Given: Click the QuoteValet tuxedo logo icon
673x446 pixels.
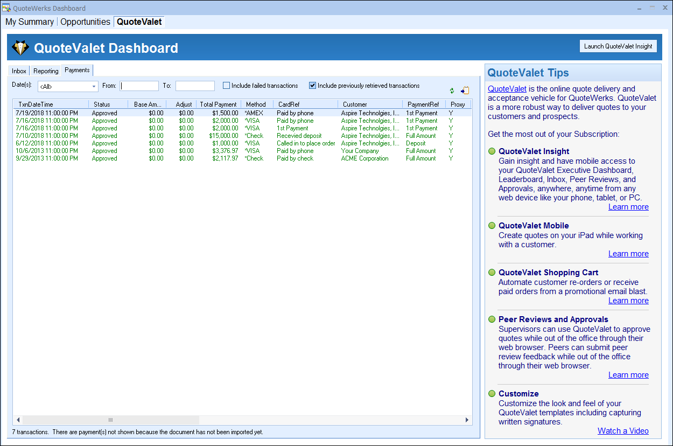Looking at the screenshot, I should point(20,48).
